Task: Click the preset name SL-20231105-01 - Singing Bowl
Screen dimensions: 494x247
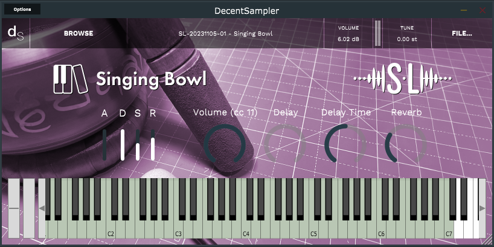Action: (x=225, y=34)
